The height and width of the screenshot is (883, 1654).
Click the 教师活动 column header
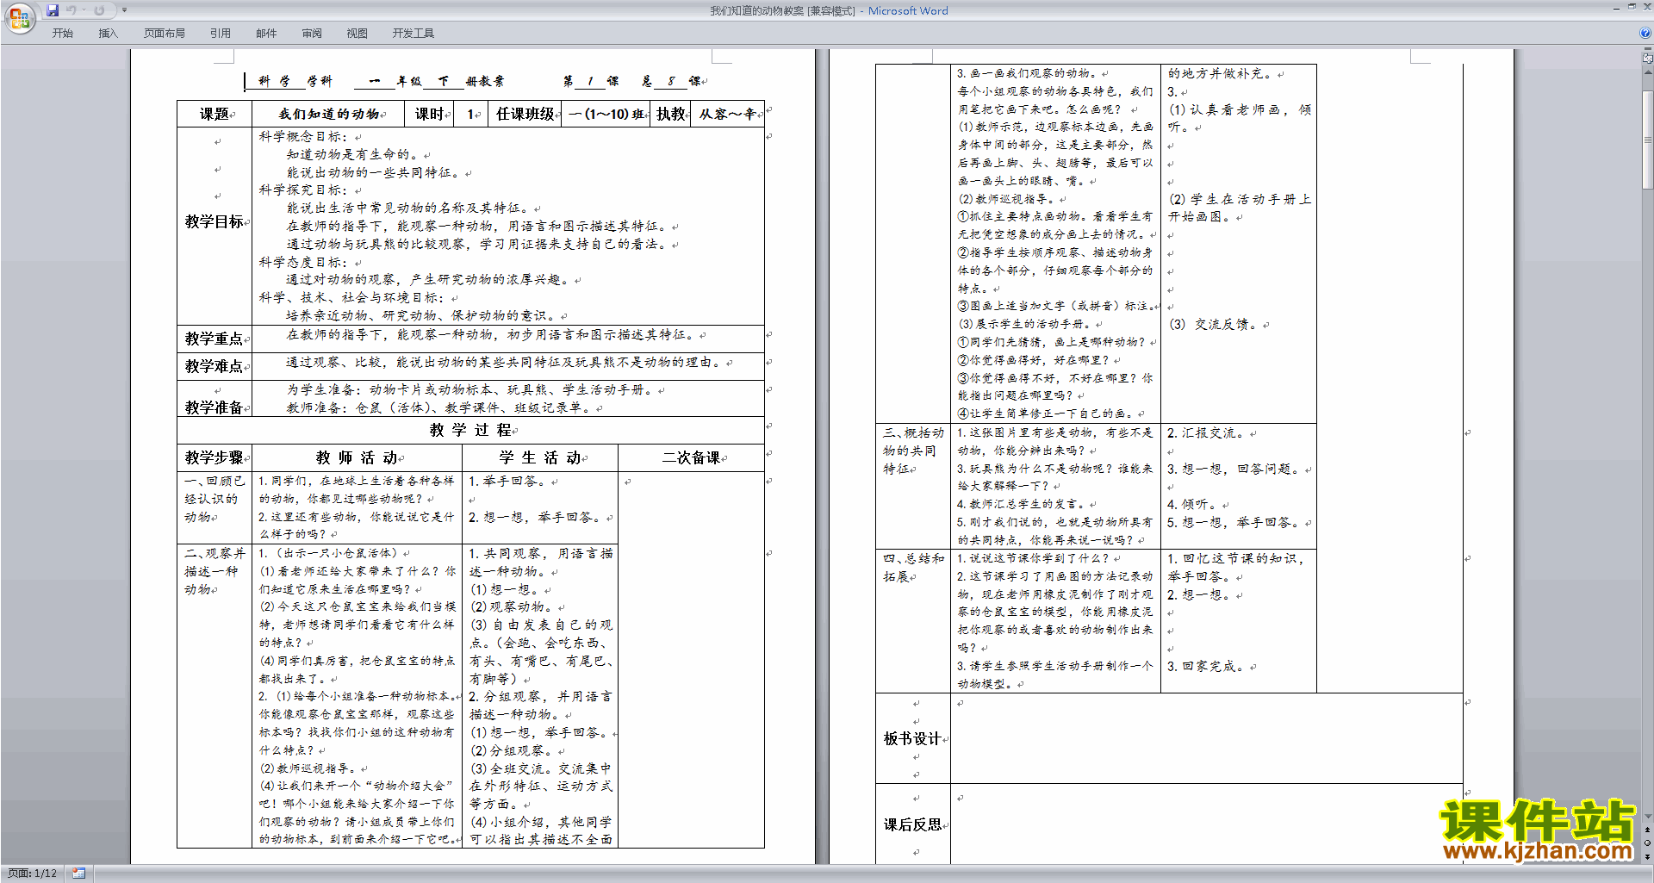point(357,457)
